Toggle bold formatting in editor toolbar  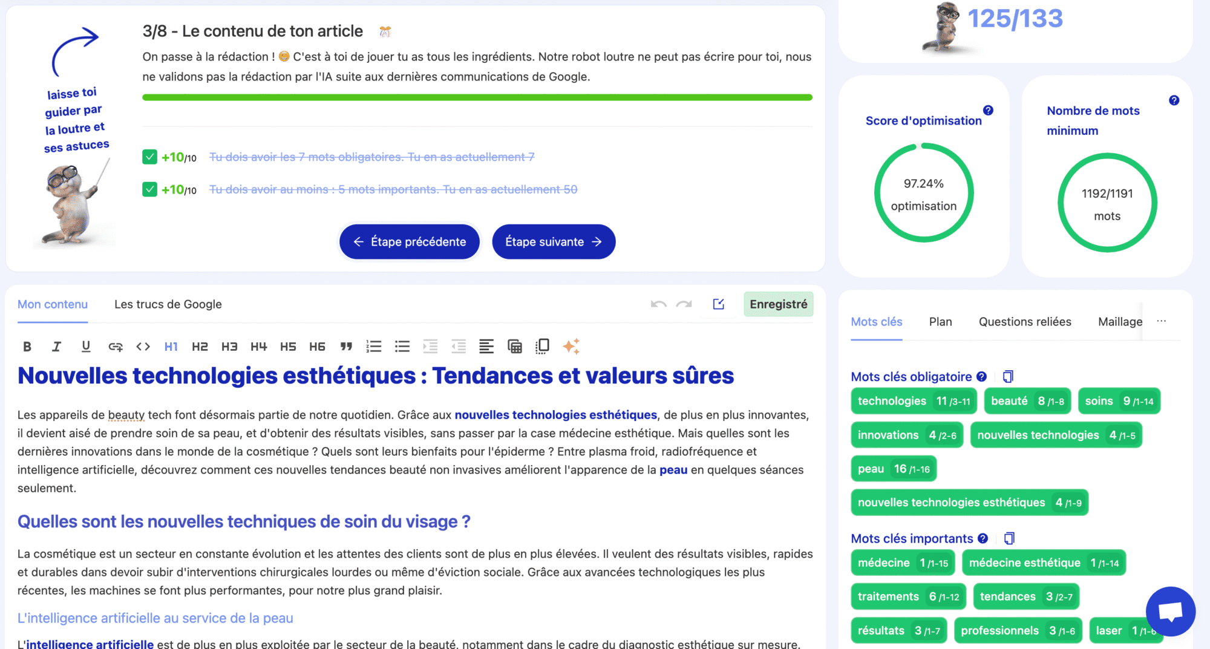[x=27, y=347]
